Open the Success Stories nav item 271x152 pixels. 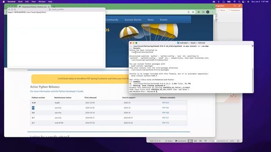click(133, 20)
